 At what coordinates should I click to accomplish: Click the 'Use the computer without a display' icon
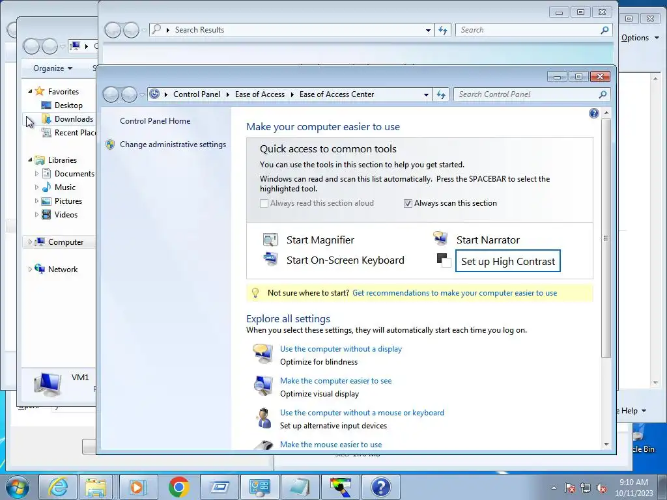pyautogui.click(x=263, y=354)
